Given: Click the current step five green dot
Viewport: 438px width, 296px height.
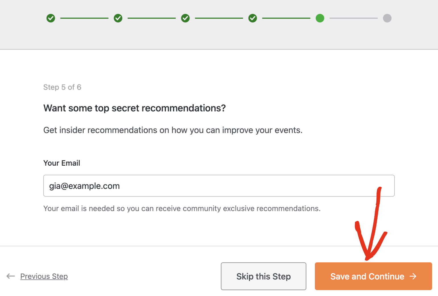Looking at the screenshot, I should point(320,18).
